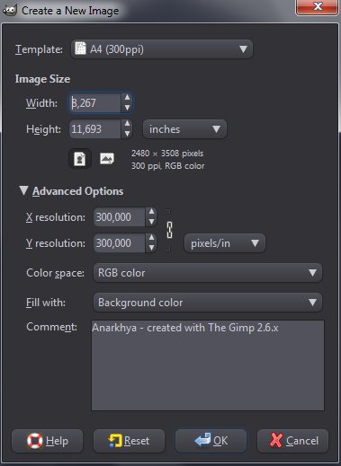Open the Template dropdown
Image resolution: width=341 pixels, height=466 pixels.
click(x=162, y=49)
